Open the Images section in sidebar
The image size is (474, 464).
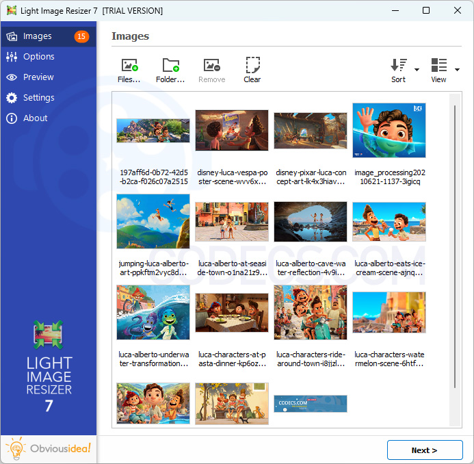tap(49, 36)
